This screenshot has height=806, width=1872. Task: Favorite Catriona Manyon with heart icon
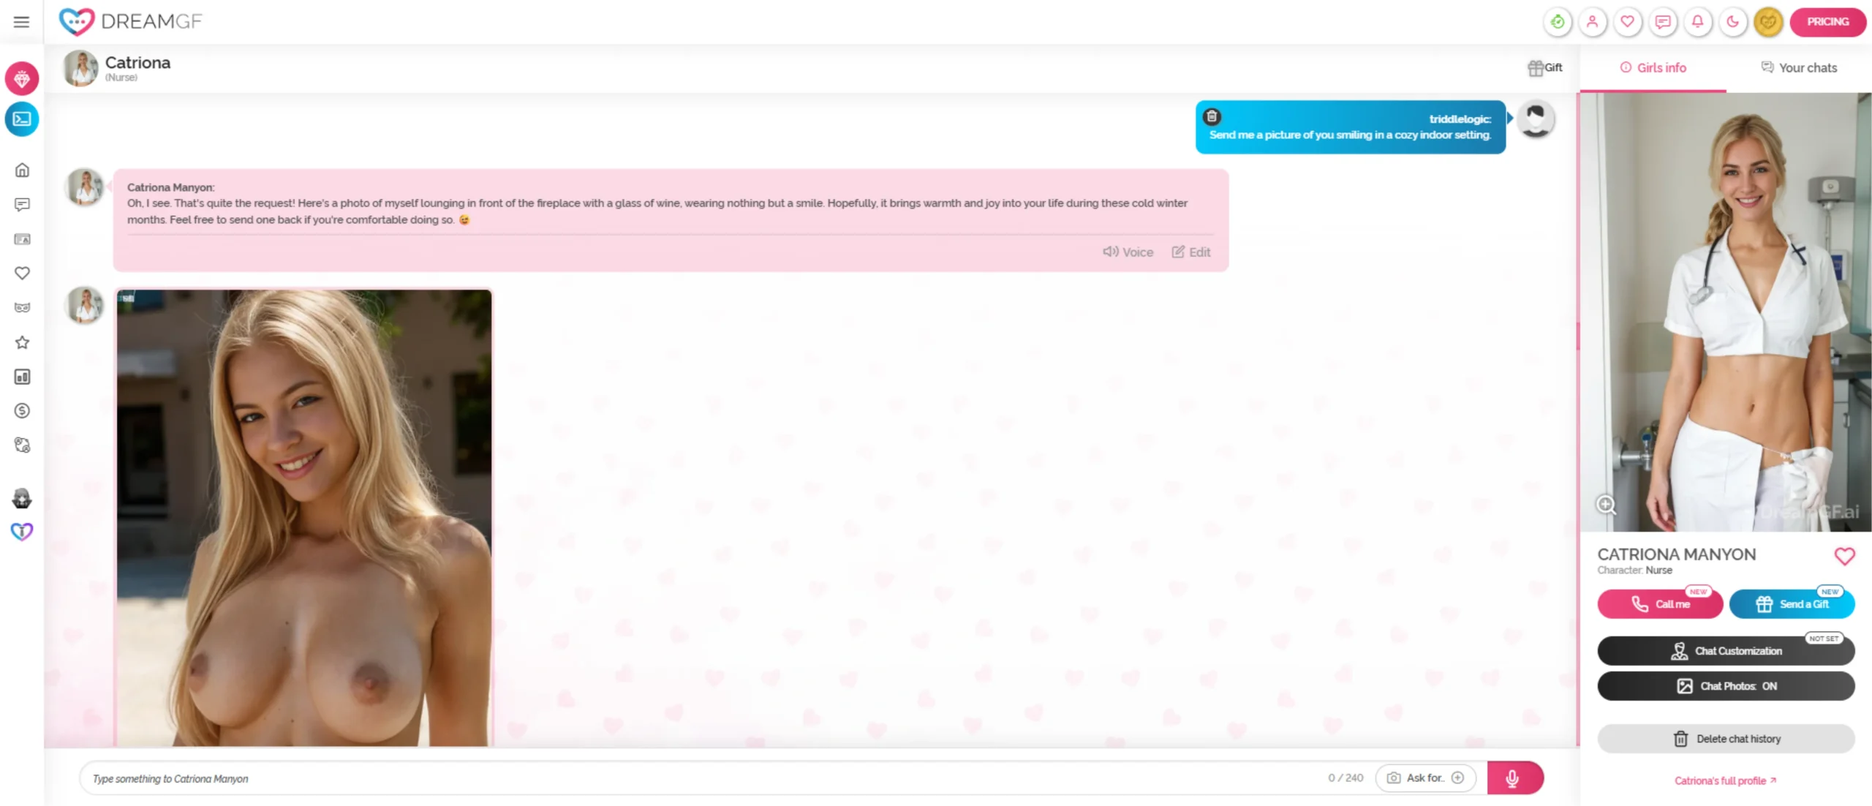coord(1843,557)
